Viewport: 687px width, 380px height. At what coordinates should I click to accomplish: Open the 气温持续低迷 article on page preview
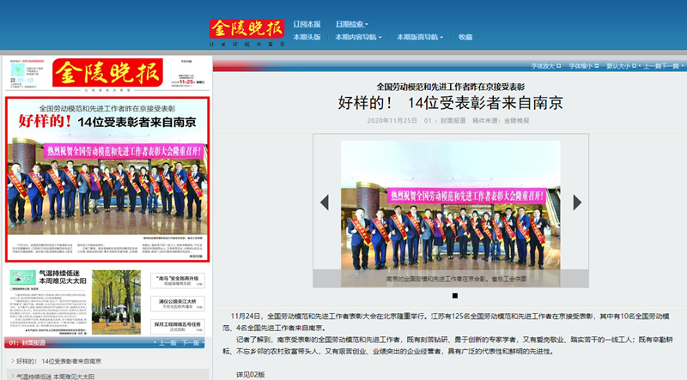tap(63, 277)
